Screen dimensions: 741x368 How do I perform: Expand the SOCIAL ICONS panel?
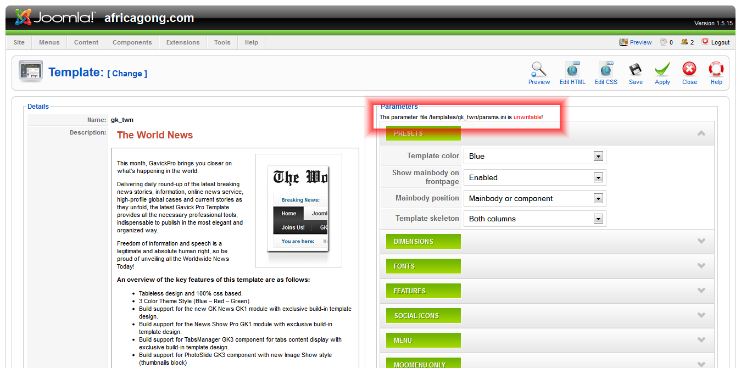click(x=547, y=316)
